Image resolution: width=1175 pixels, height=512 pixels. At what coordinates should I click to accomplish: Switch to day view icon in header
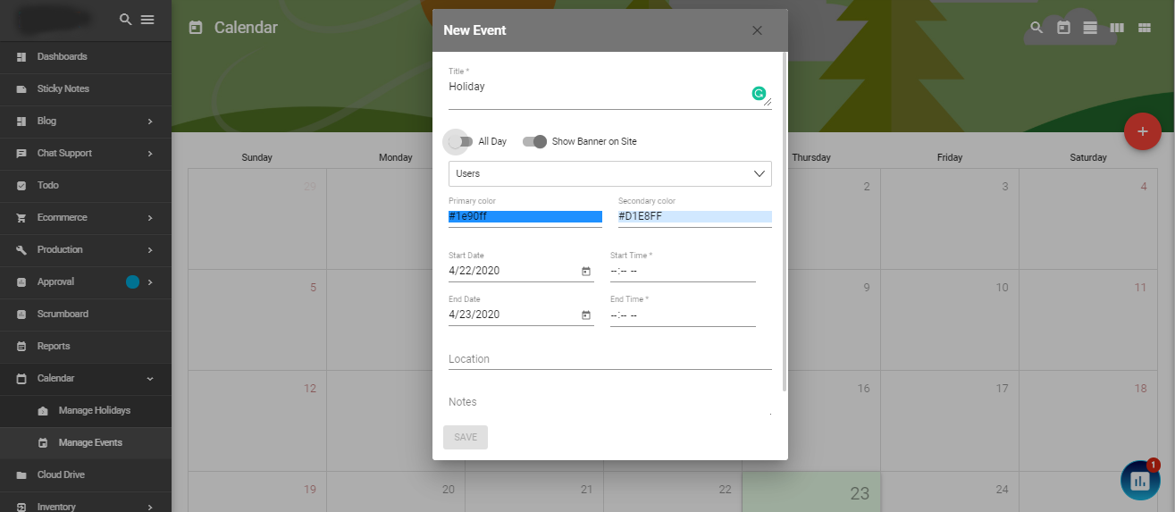point(1090,28)
